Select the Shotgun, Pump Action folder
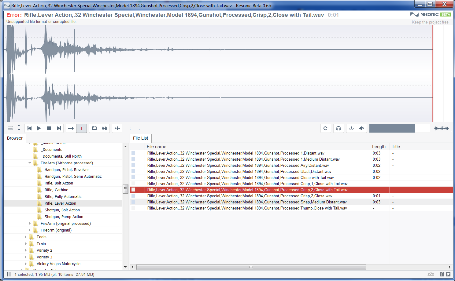This screenshot has height=281, width=455. (x=64, y=217)
